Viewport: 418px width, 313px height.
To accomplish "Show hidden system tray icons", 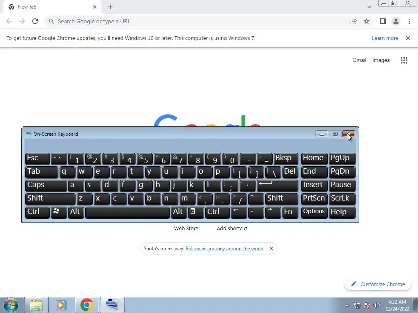I will point(347,305).
